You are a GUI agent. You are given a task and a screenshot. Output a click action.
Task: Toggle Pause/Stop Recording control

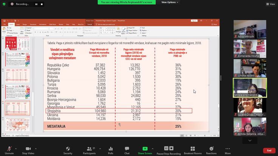pyautogui.click(x=168, y=149)
